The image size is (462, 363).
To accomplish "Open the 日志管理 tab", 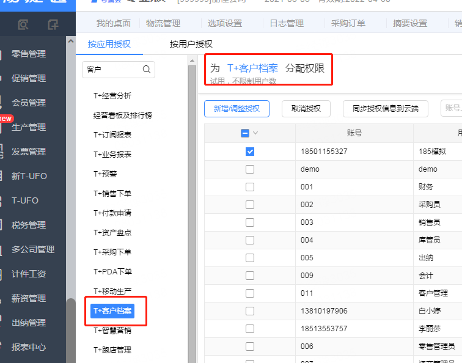I will coord(287,23).
